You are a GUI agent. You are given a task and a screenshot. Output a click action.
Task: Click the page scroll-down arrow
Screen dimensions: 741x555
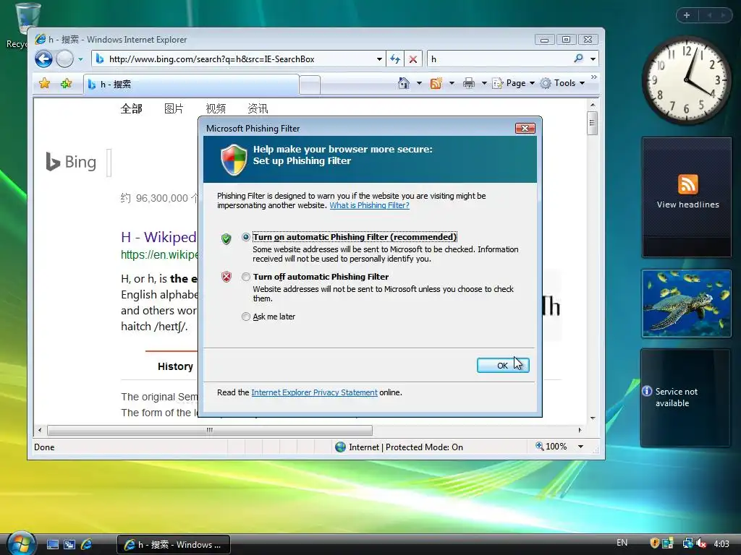tap(593, 418)
